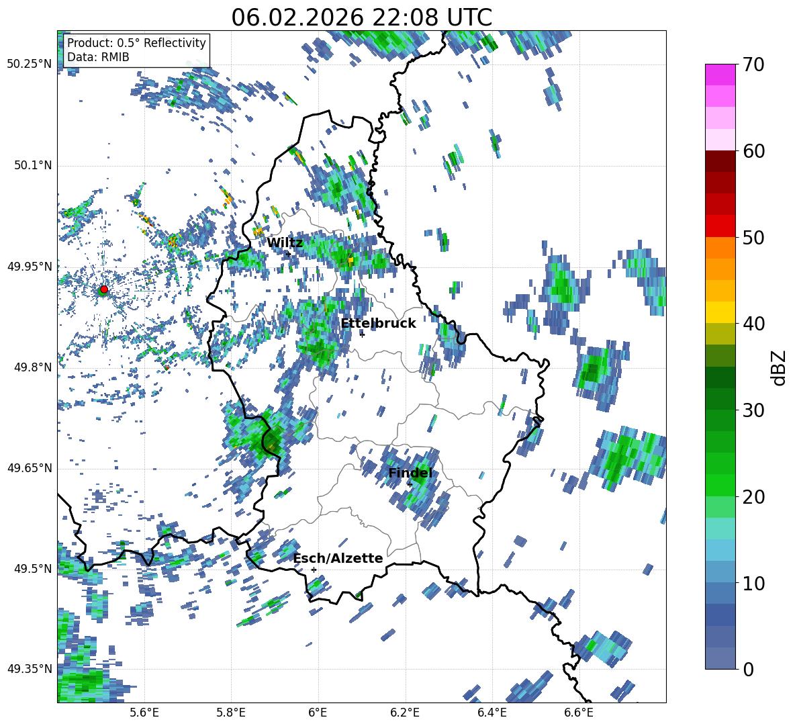Viewport: 795px width, 726px height.
Task: Click the 49.95°N latitude label
Action: click(x=30, y=267)
